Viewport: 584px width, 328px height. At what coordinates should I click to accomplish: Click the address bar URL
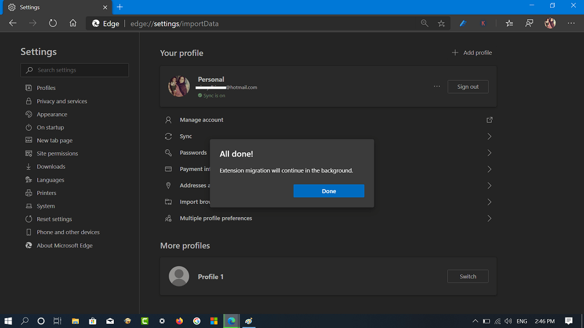tap(174, 23)
